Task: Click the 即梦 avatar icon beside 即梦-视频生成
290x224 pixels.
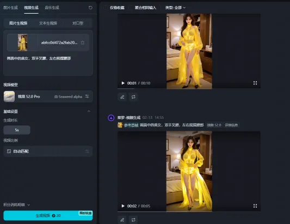Action: (x=111, y=118)
